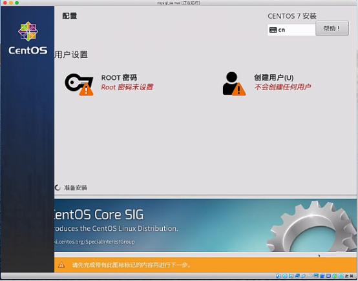Click the 准备安装 progress label
The width and height of the screenshot is (358, 281).
[x=76, y=188]
